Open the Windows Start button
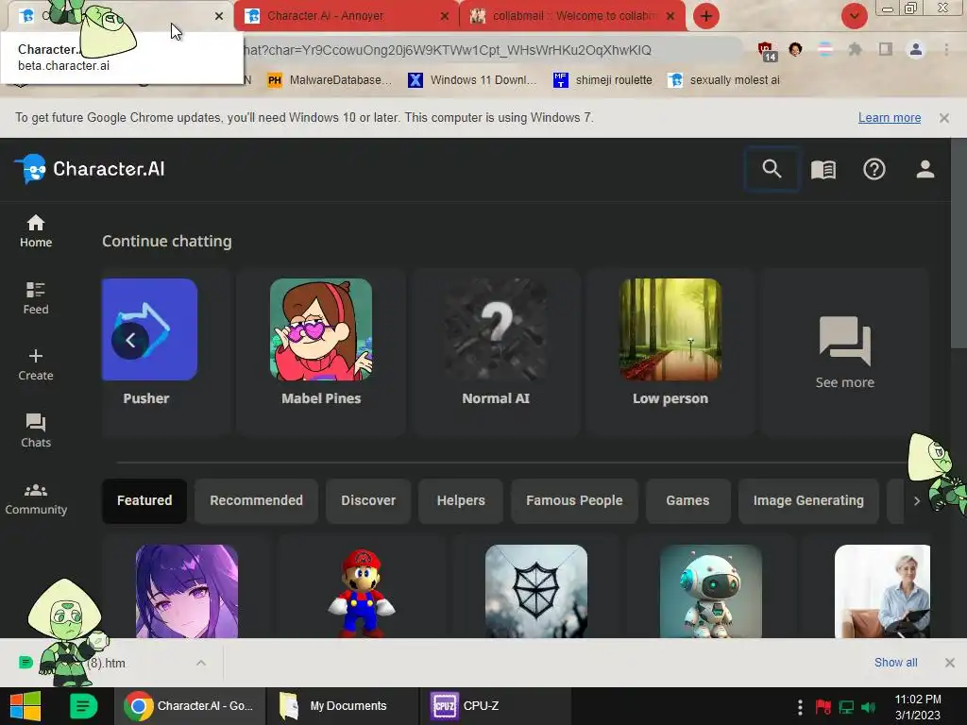Screen dimensions: 967x725 click(x=25, y=706)
